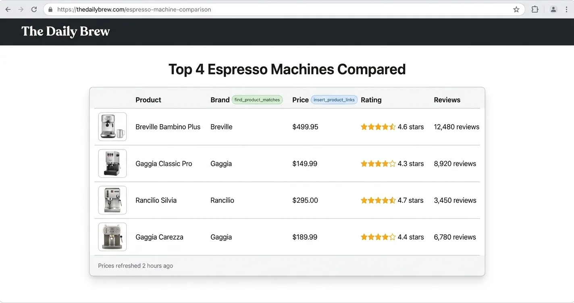Click the Price column header
The height and width of the screenshot is (303, 574).
(x=300, y=100)
